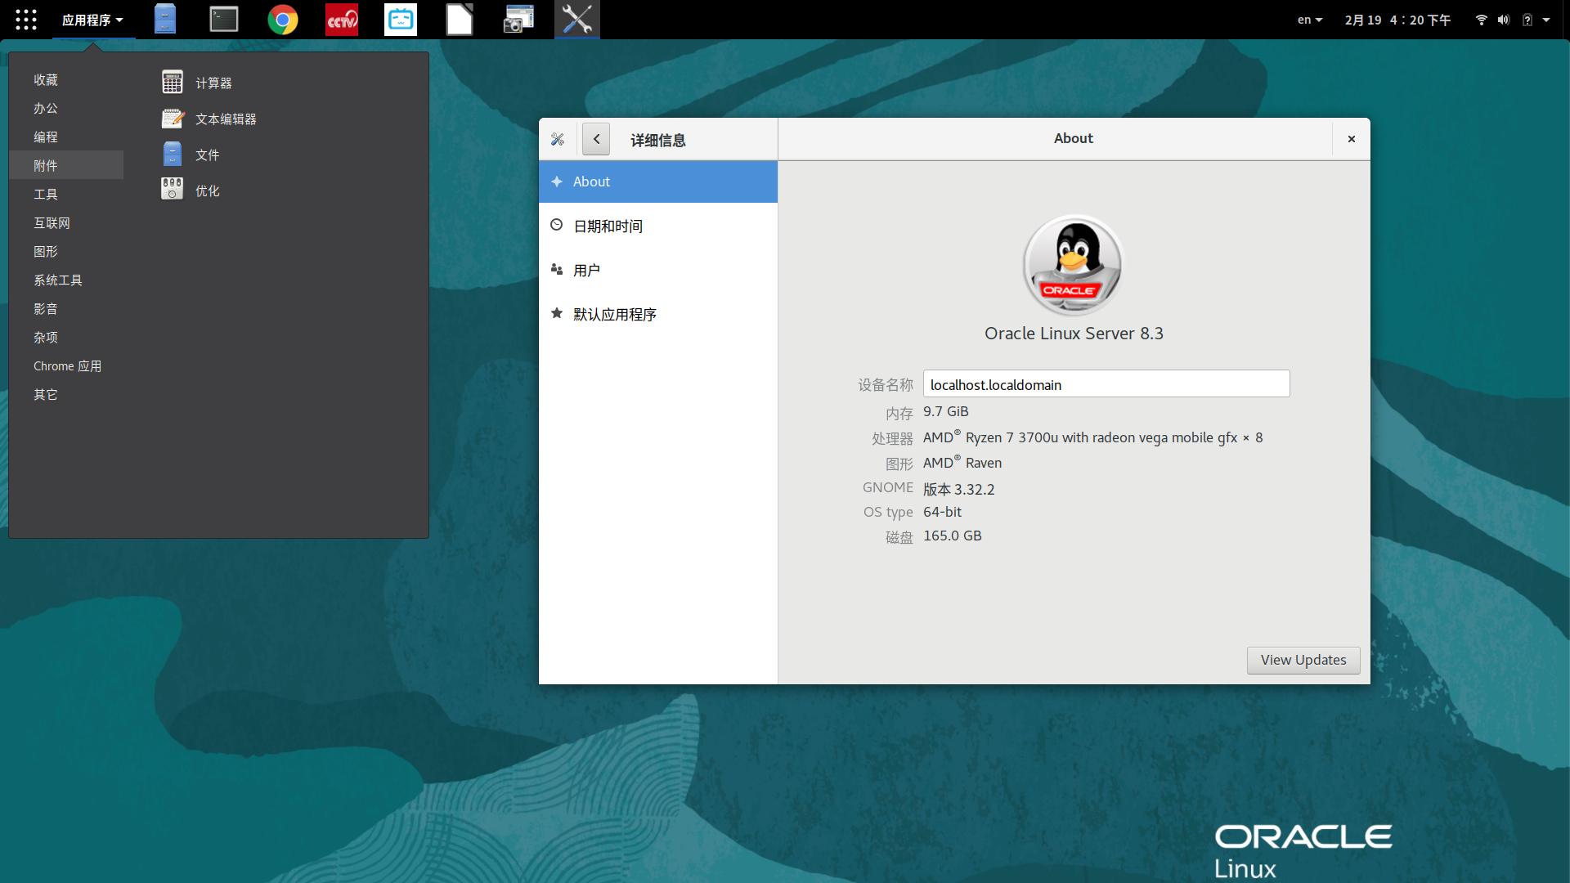
Task: Click the 版本 3.32.2 GNOME value
Action: (959, 489)
